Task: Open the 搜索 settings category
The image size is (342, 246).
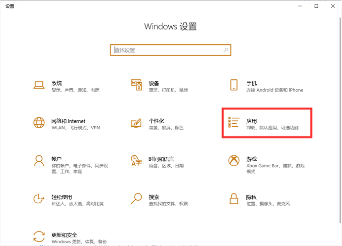Action: pos(159,200)
